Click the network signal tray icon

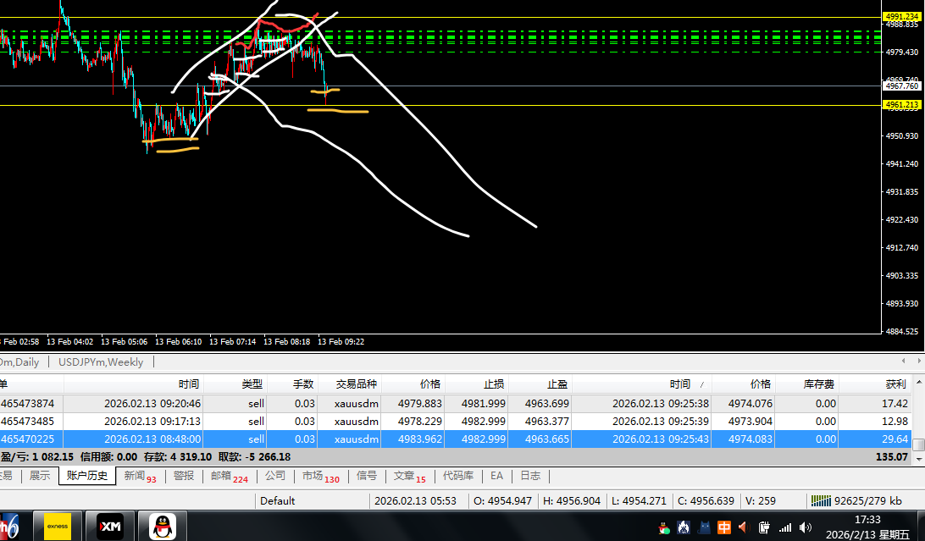click(785, 527)
